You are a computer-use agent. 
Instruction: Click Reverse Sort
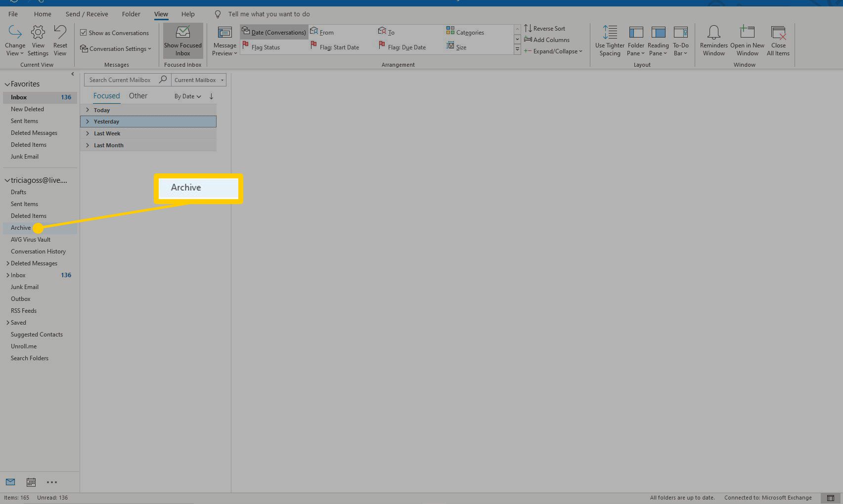tap(544, 28)
